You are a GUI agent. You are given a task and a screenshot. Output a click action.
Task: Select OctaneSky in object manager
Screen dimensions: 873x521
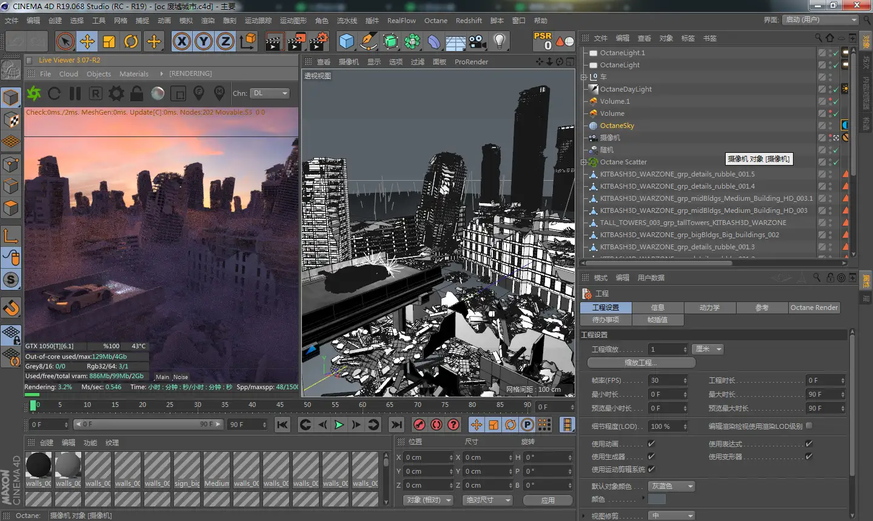pos(617,126)
